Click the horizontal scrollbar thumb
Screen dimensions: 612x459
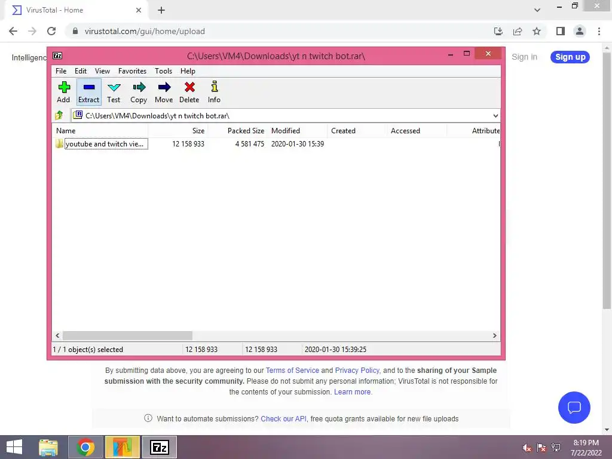(x=128, y=335)
